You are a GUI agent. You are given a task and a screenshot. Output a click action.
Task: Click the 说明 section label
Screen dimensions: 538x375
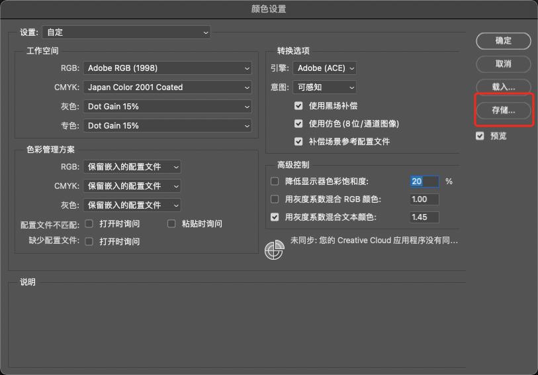pos(28,282)
